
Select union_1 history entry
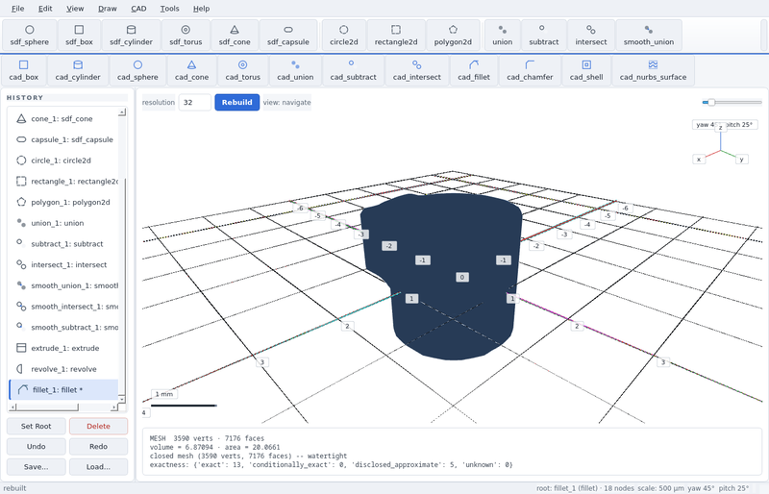(x=63, y=223)
